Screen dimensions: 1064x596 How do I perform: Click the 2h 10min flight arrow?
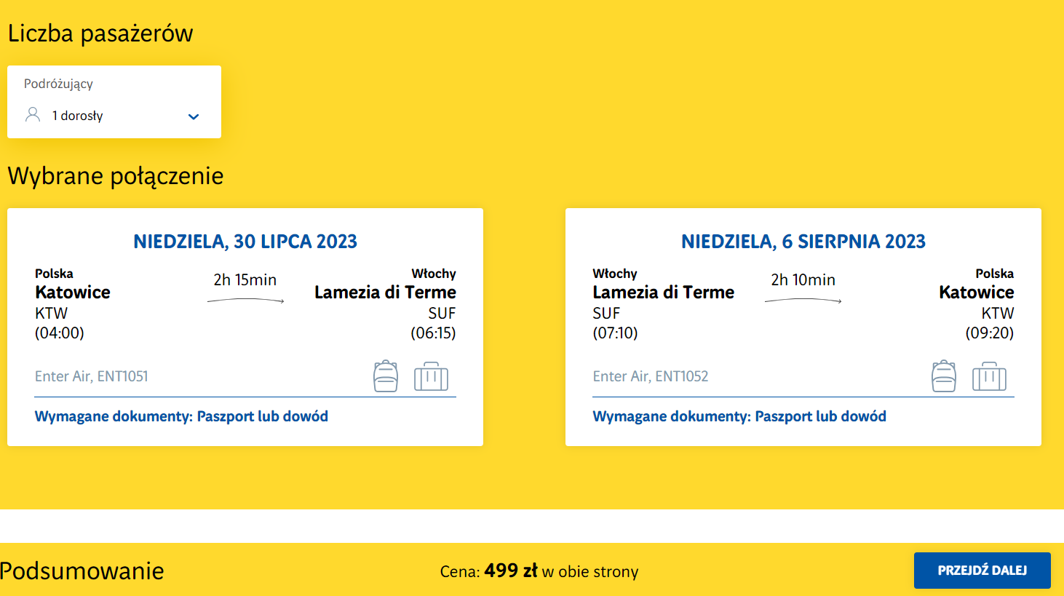(x=803, y=301)
